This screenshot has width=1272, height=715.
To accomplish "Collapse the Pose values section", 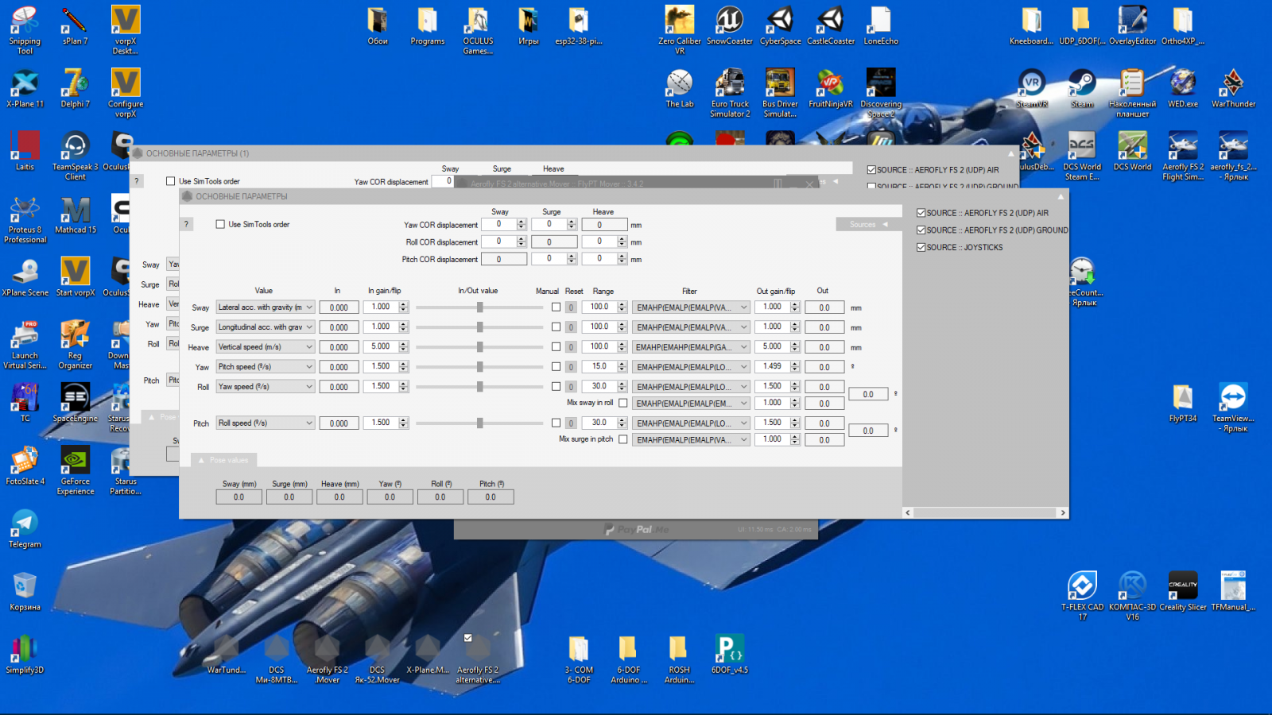I will 223,460.
